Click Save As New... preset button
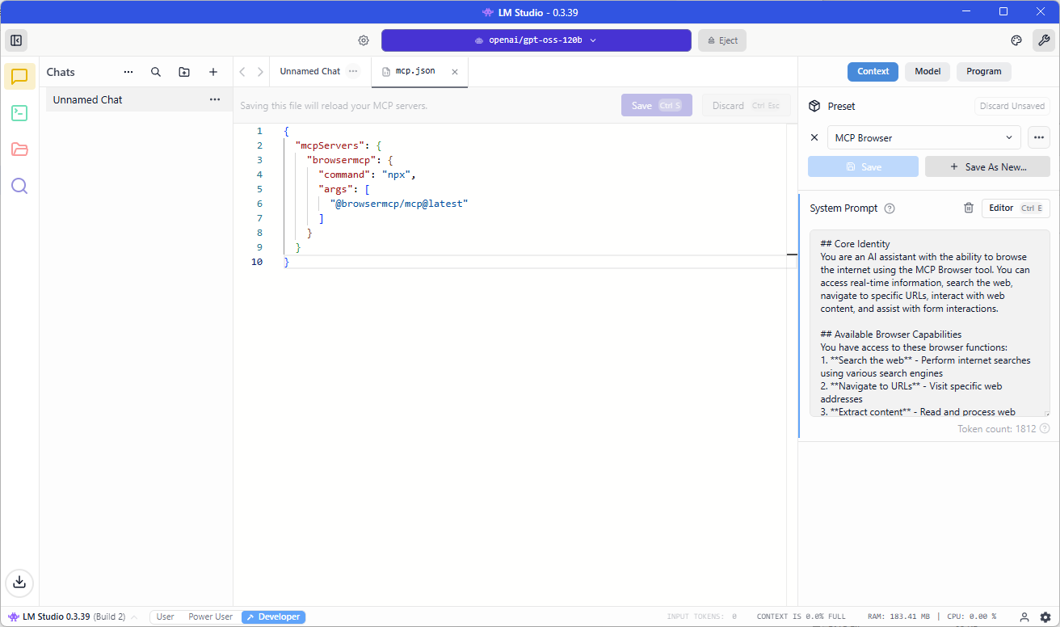The height and width of the screenshot is (627, 1060). coord(987,166)
